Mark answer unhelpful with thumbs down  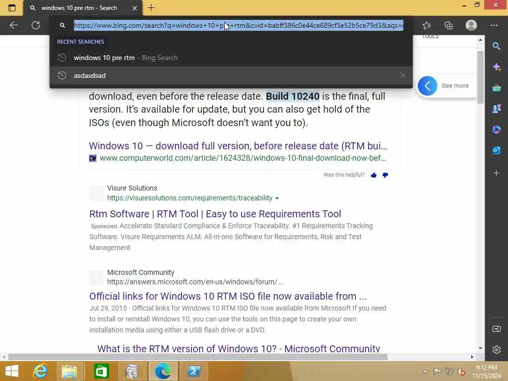385,175
